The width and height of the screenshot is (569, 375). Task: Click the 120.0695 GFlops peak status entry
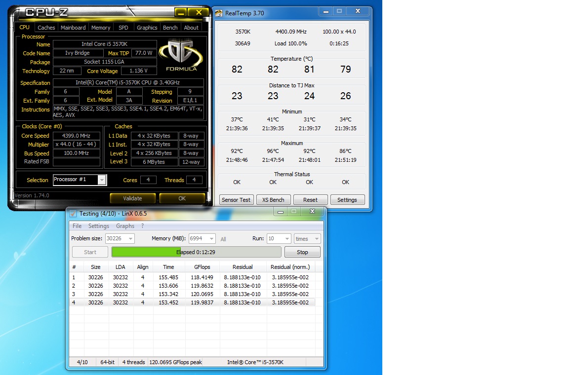point(175,362)
